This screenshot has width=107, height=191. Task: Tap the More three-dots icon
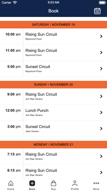96,183
